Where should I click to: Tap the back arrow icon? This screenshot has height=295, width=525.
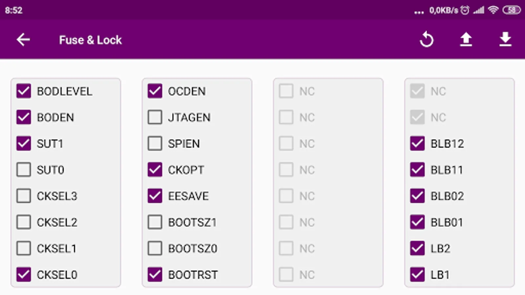click(23, 40)
